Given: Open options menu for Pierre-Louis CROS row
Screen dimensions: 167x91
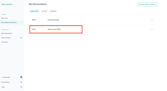Looking at the screenshot, I should pyautogui.click(x=152, y=29).
